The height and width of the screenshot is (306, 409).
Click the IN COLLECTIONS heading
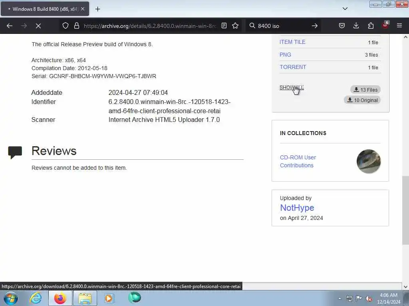pyautogui.click(x=303, y=133)
